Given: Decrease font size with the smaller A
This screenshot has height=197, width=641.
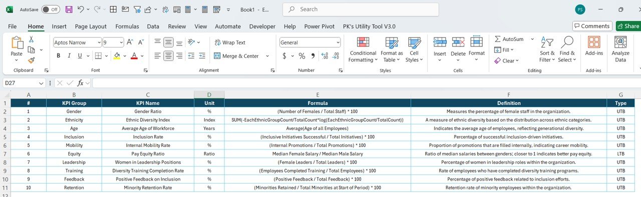Looking at the screenshot, I should pos(141,42).
